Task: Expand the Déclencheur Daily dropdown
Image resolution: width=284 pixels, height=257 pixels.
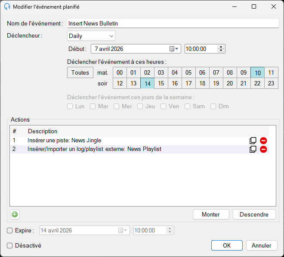Action: pos(91,36)
